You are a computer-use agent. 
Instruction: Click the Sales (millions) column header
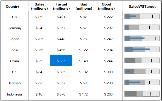click(39, 6)
